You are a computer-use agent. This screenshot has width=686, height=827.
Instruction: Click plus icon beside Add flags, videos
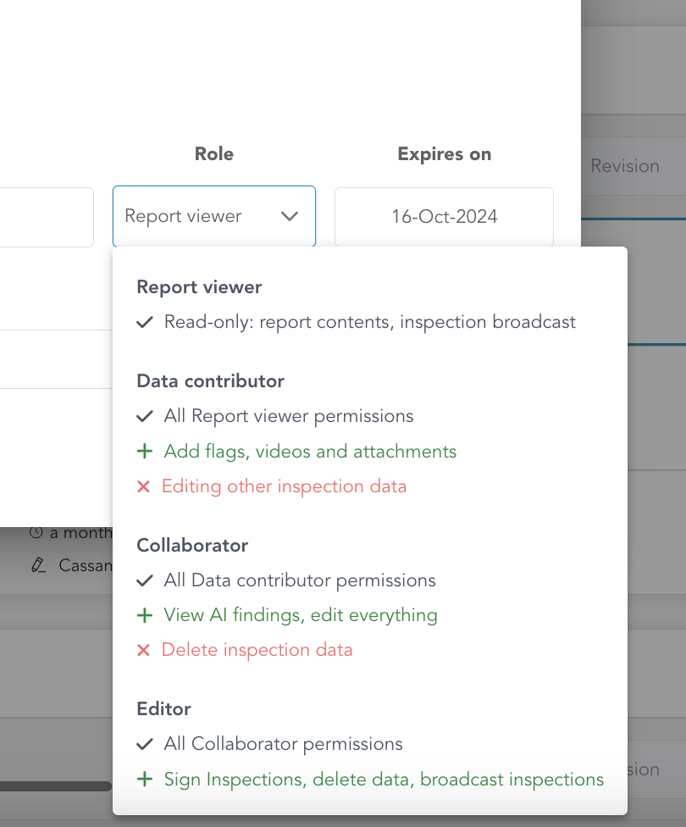(145, 452)
